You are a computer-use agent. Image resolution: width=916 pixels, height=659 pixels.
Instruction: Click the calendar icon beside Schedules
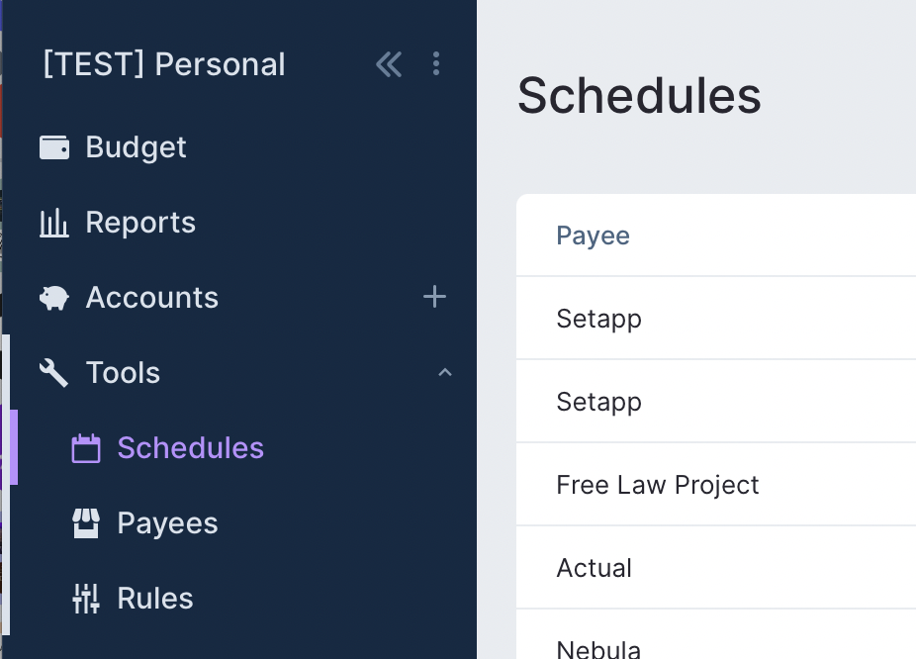[86, 448]
